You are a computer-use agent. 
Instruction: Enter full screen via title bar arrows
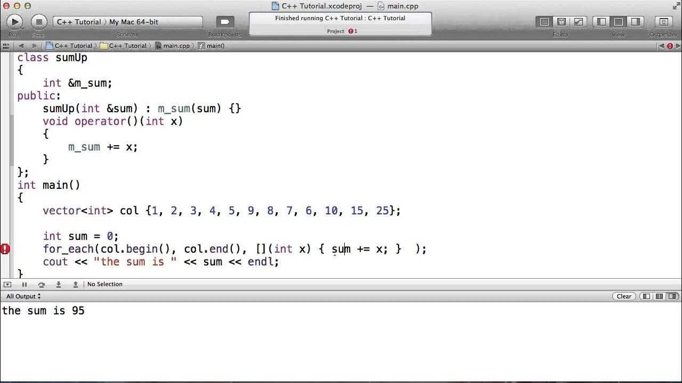pos(676,6)
